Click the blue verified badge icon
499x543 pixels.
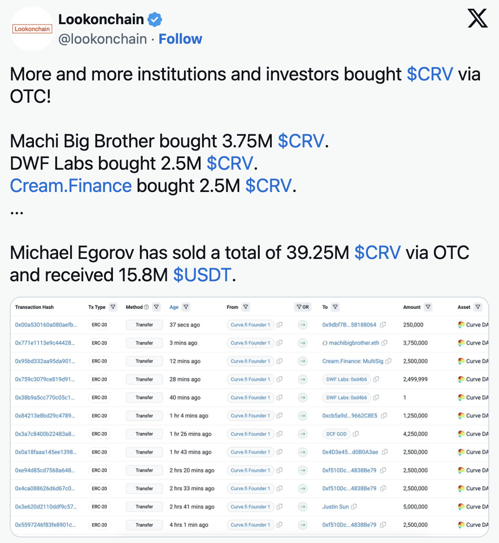pos(155,20)
